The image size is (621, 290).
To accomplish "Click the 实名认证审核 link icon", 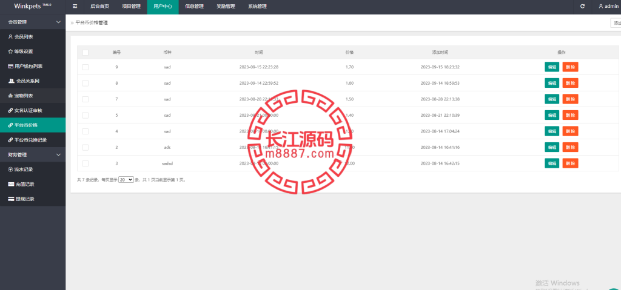I will click(11, 110).
